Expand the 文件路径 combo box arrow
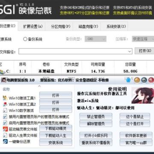Image resolution: width=154 pixels, height=154 pixels. (x=130, y=51)
